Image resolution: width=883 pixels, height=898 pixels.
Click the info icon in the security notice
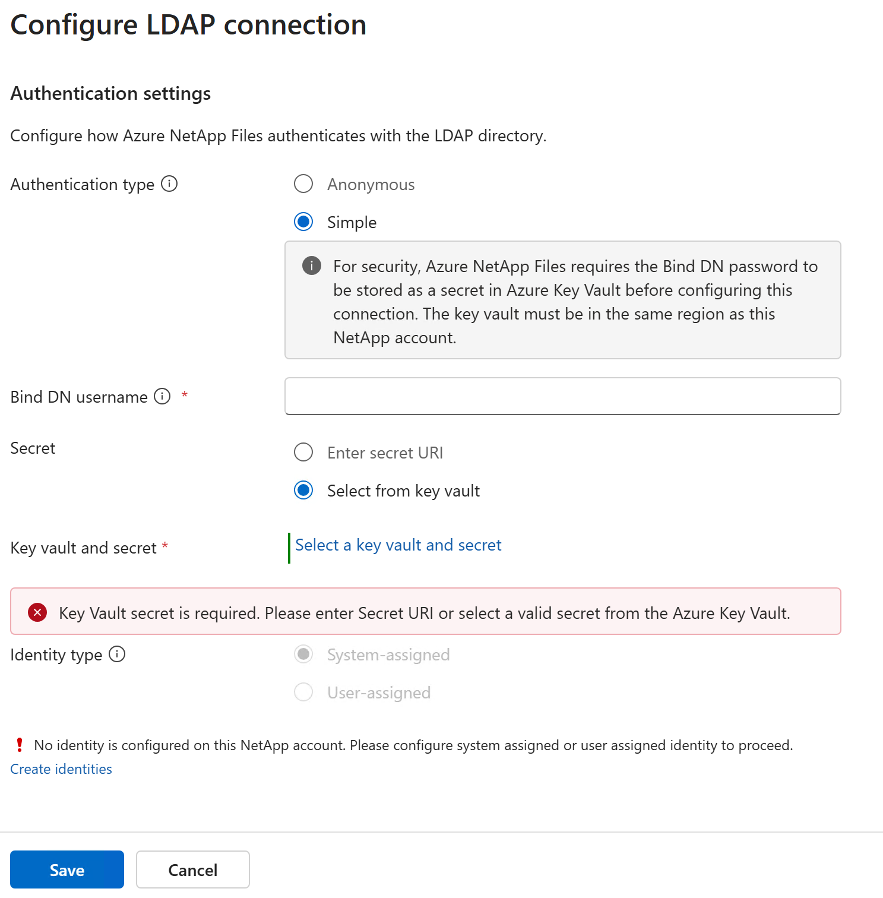312,265
